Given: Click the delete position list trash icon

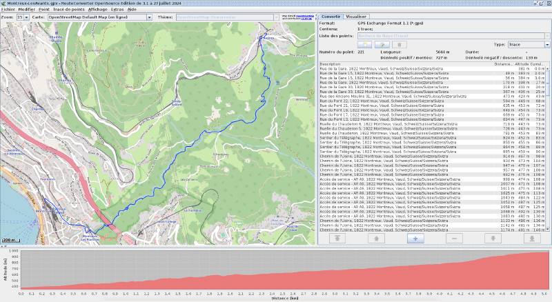Looking at the screenshot, I should (402, 44).
